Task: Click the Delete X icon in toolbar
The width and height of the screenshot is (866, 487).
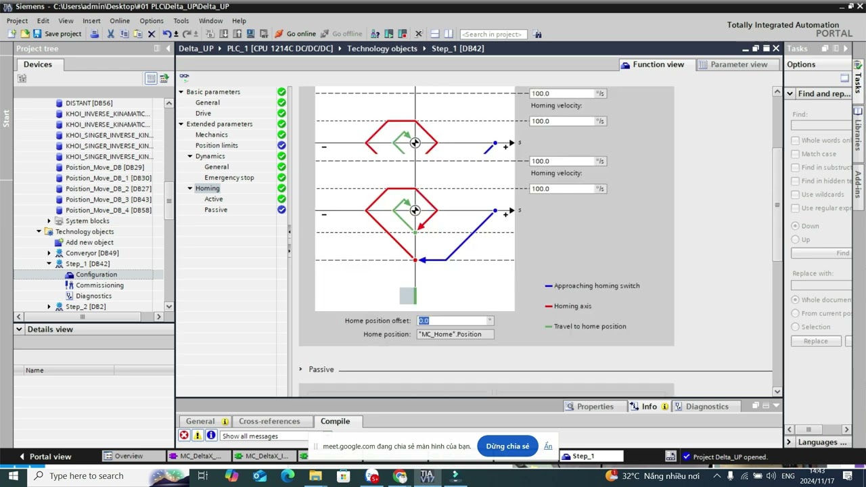Action: (152, 34)
